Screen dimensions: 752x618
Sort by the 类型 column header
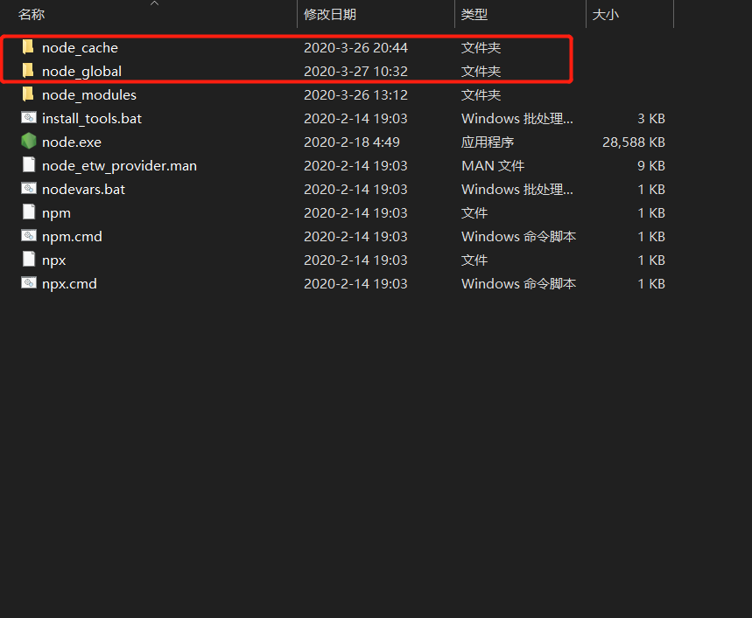point(474,14)
